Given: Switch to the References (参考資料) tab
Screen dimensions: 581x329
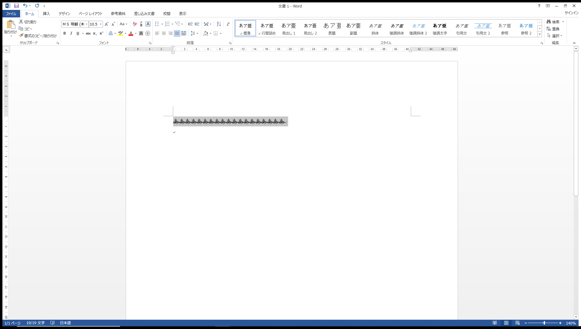Looking at the screenshot, I should [x=118, y=14].
